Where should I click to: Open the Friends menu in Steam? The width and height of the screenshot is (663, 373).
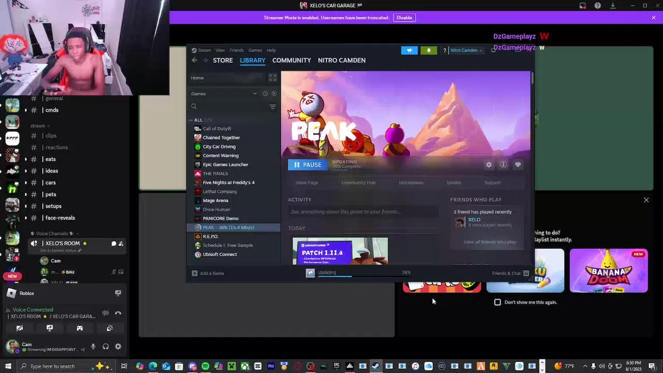[237, 50]
